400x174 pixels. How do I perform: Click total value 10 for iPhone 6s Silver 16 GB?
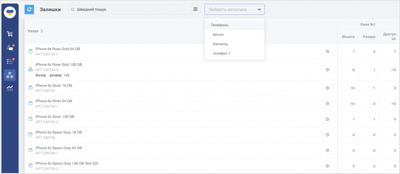352,88
